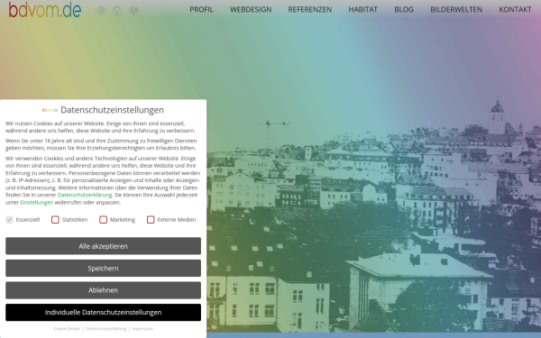Enable the Externe Medien checkbox
Image resolution: width=541 pixels, height=338 pixels.
[x=151, y=220]
